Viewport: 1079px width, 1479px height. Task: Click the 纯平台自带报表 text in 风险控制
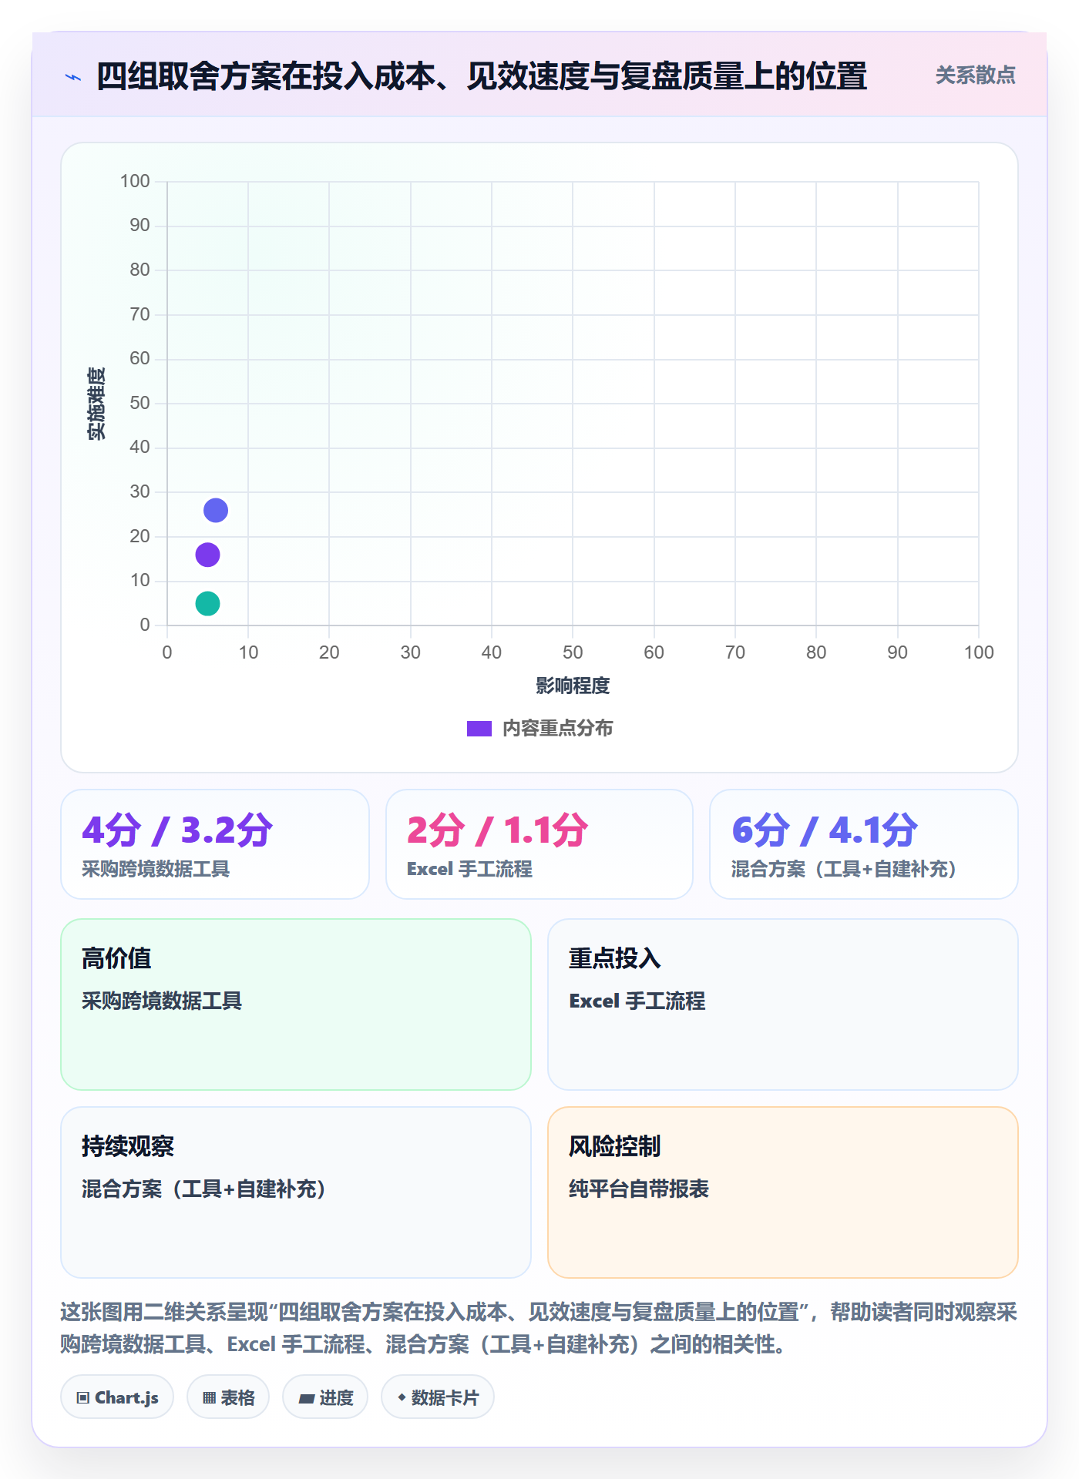tap(639, 1189)
